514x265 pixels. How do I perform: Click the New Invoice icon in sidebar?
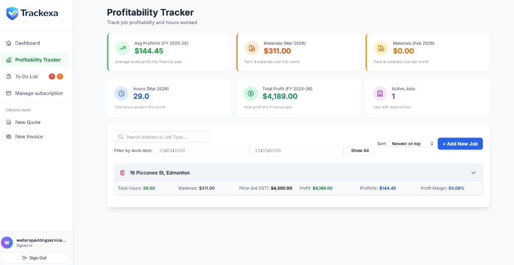click(9, 137)
